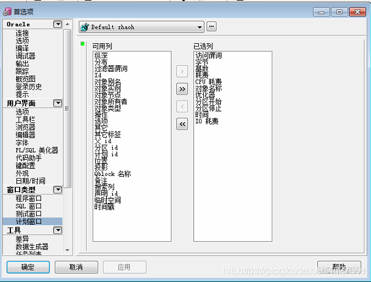
Task: Click the sidebar scroll down arrow
Action: [68, 250]
